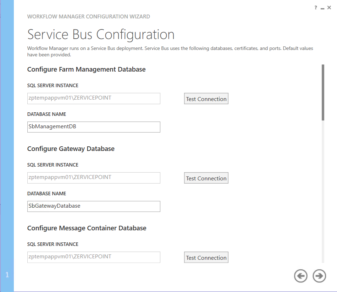Viewport: 337px width, 292px height.
Task: Focus the SbGatewayDatabase name field
Action: point(94,206)
